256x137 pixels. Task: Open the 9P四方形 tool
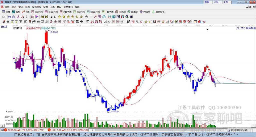[51, 12]
